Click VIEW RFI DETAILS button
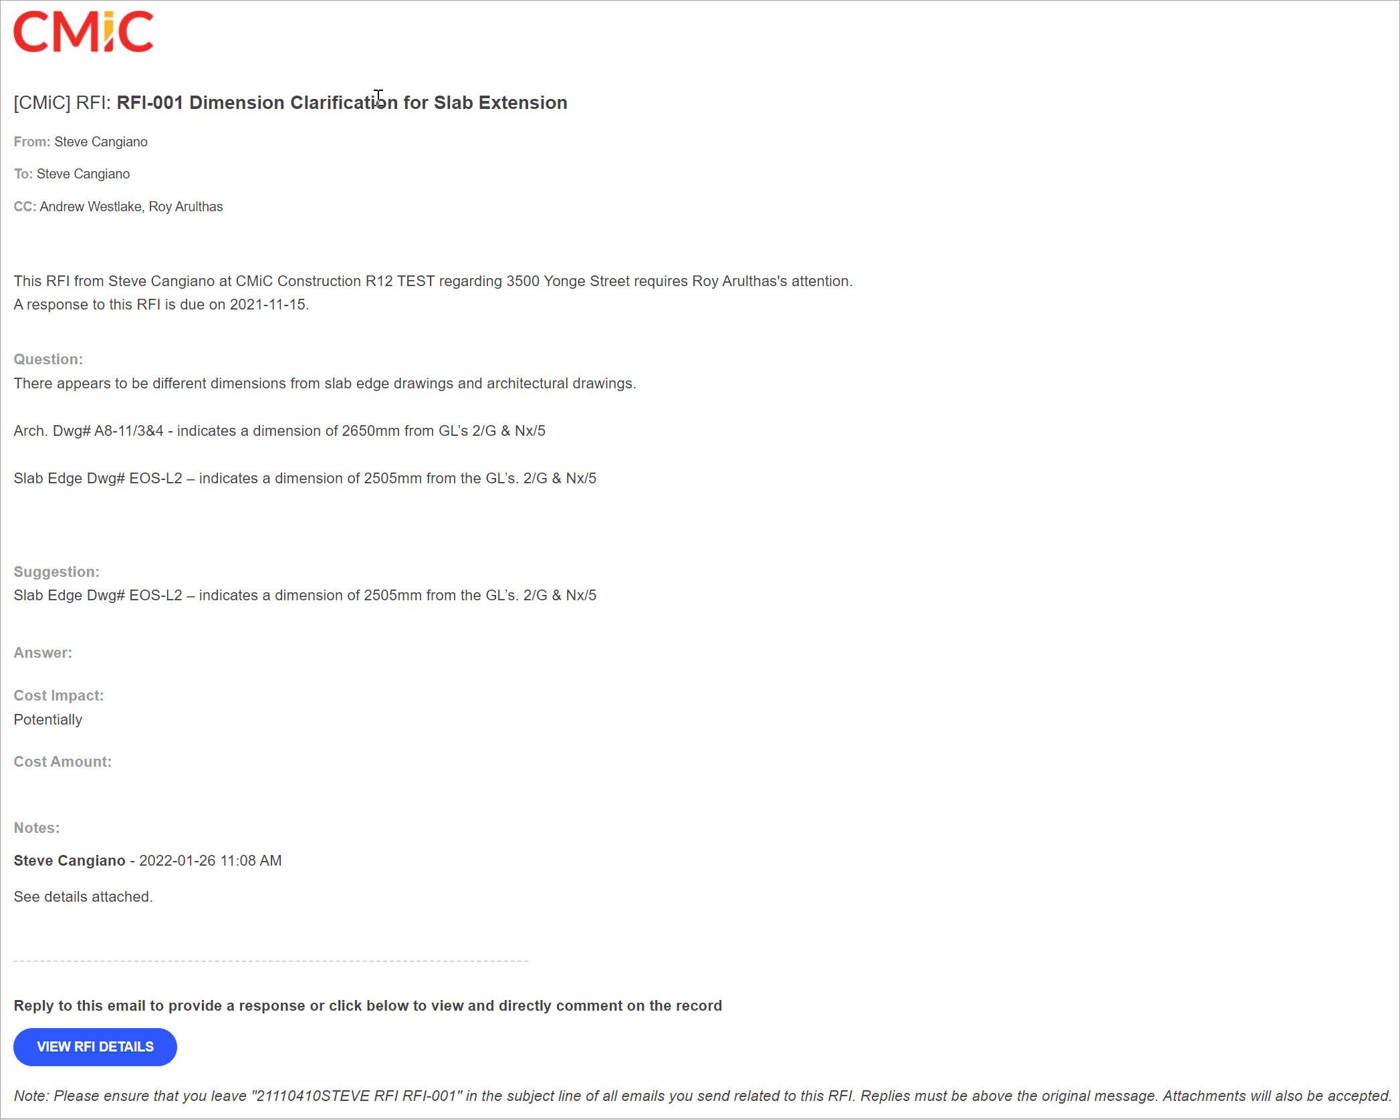The image size is (1400, 1119). (96, 1046)
